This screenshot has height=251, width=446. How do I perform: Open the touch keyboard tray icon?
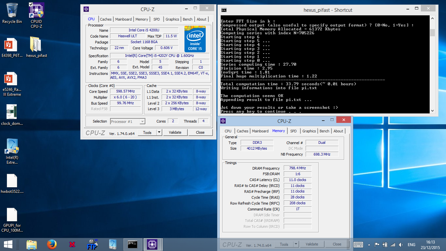pyautogui.click(x=358, y=244)
